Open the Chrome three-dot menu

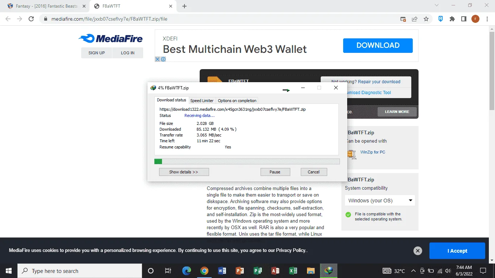[x=487, y=19]
